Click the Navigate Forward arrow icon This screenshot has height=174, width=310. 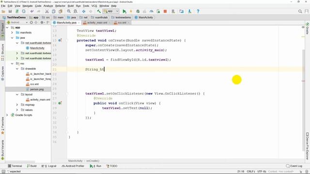coord(91,12)
